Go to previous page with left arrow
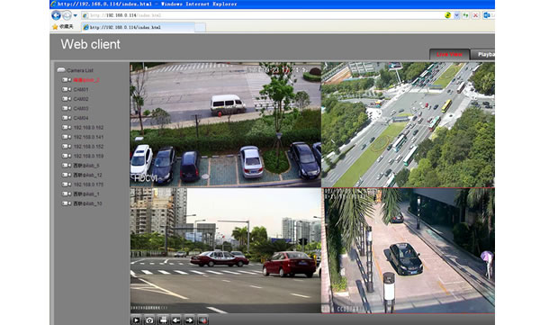This screenshot has height=325, width=540. 176,320
